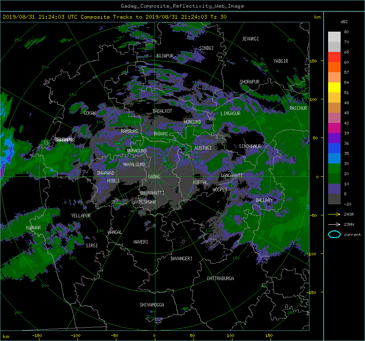Click the cyan 'current' ellipse legend icon
The image size is (365, 341).
click(334, 234)
